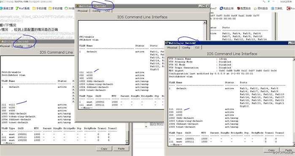Open the 交换机 bookmark
Viewport: 295px width, 156px height.
pyautogui.click(x=277, y=8)
